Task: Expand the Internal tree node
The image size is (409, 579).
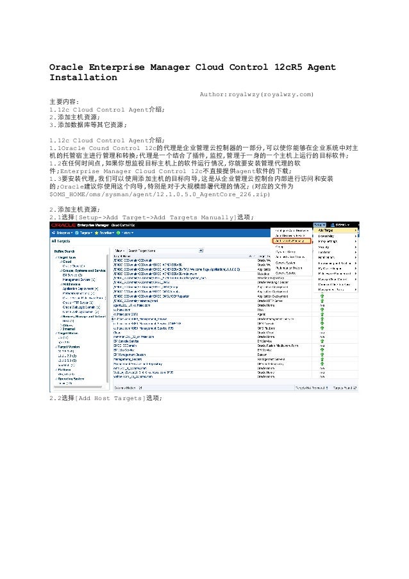Action: [61, 329]
